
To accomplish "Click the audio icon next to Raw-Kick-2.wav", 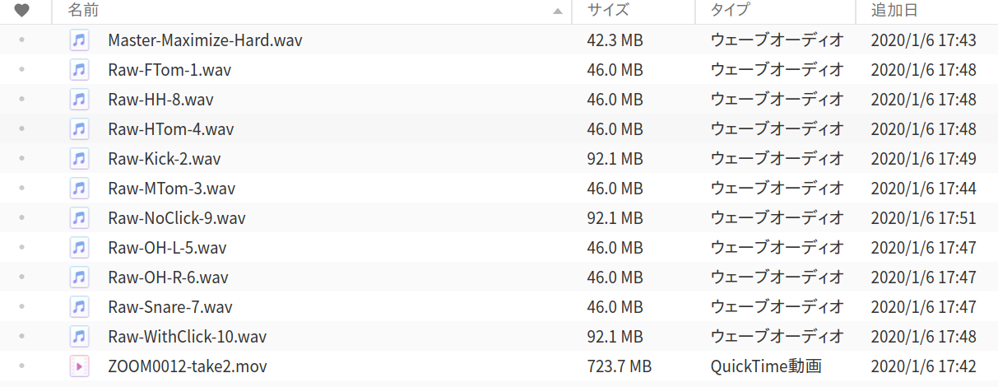I will [79, 159].
